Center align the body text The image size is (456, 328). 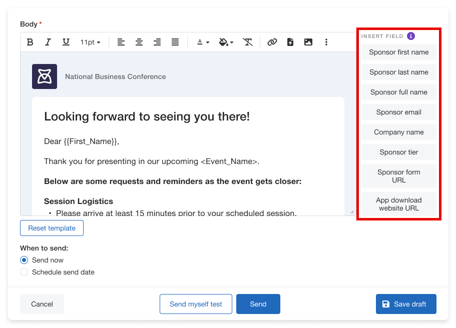click(139, 42)
